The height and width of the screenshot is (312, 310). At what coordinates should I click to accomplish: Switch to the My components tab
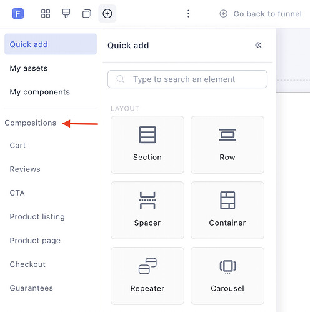pos(40,92)
